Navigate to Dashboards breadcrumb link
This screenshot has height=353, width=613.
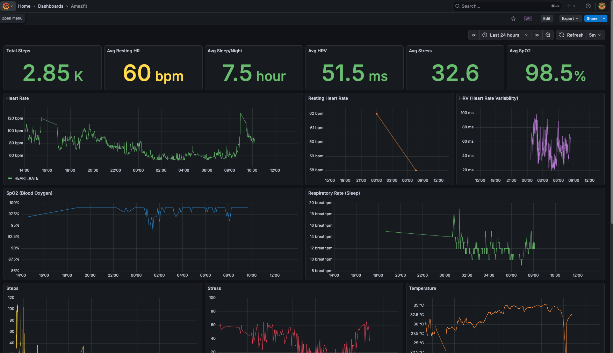(51, 6)
